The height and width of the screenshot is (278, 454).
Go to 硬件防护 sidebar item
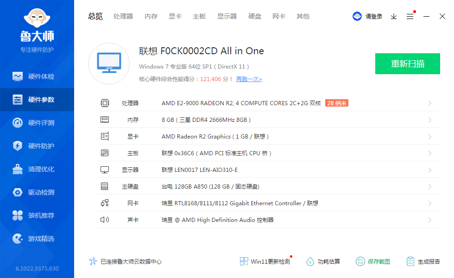click(37, 146)
